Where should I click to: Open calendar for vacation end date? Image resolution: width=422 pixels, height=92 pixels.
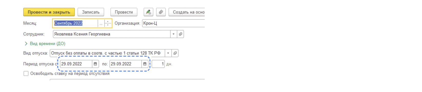145,64
